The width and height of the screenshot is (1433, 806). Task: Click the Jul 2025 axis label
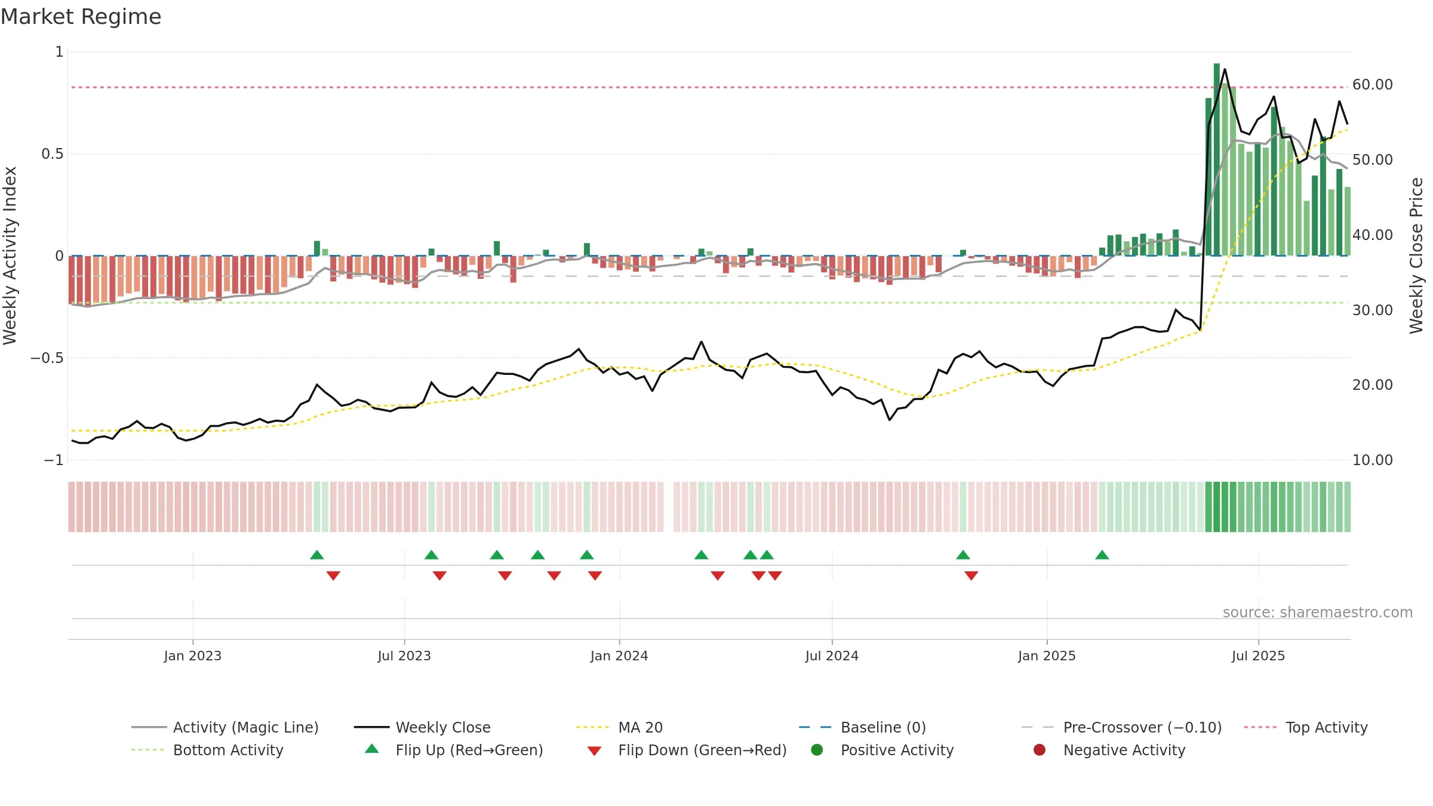(1258, 656)
